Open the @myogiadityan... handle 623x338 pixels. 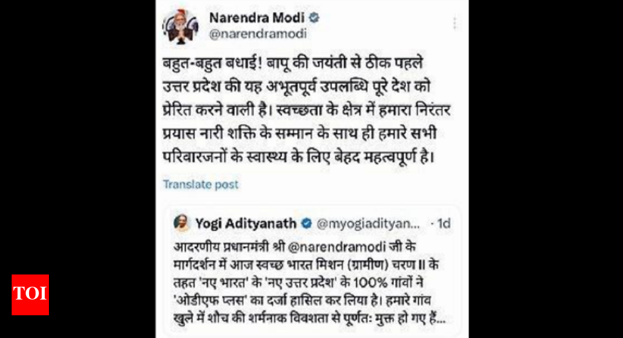tap(368, 224)
